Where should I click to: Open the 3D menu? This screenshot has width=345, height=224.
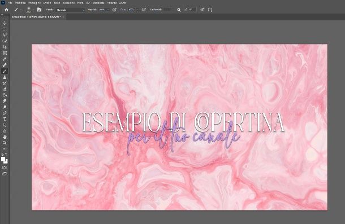[x=88, y=3]
